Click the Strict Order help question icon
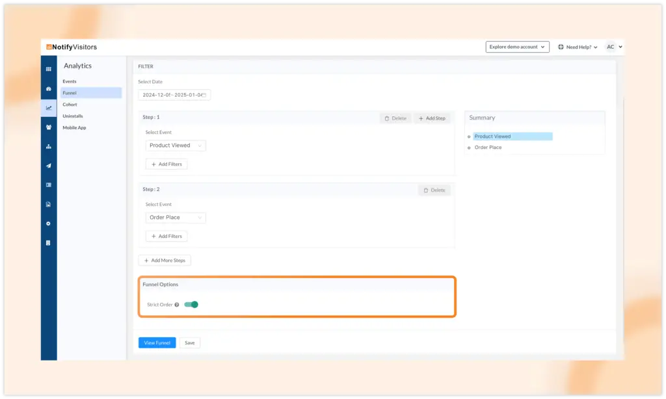The width and height of the screenshot is (666, 399). 177,305
